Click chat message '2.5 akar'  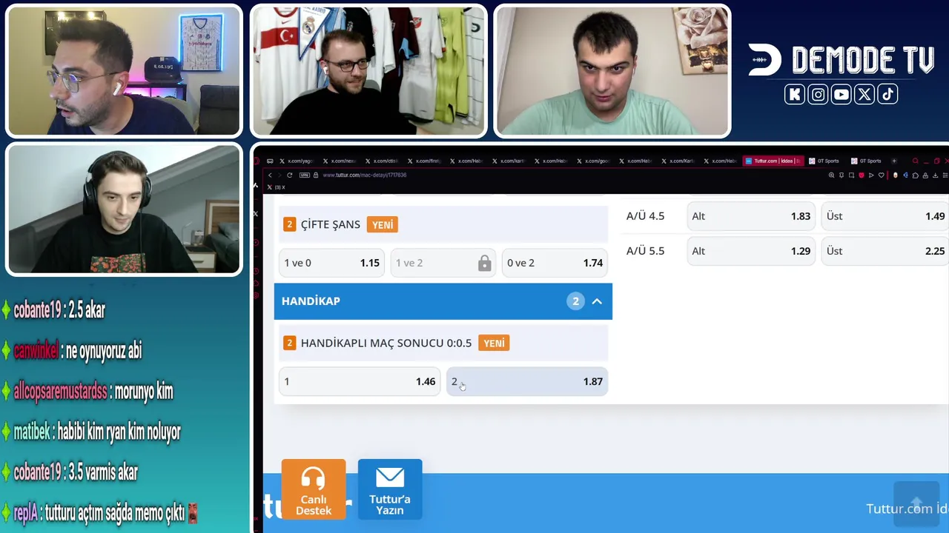click(87, 311)
